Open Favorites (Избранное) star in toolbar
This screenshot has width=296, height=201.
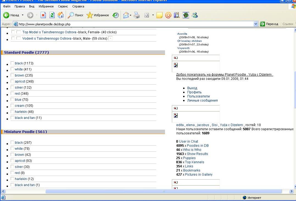98,15
